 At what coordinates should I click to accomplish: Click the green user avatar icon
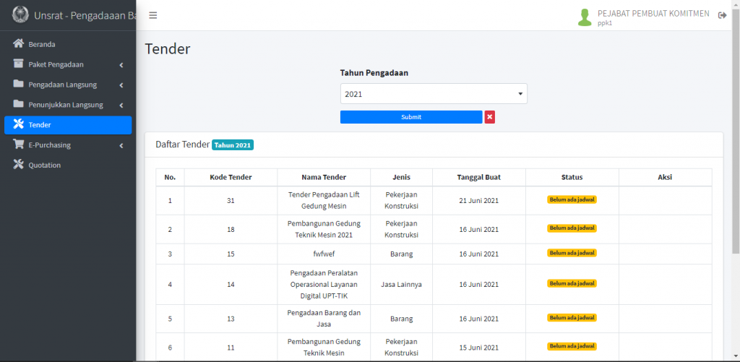click(x=585, y=17)
